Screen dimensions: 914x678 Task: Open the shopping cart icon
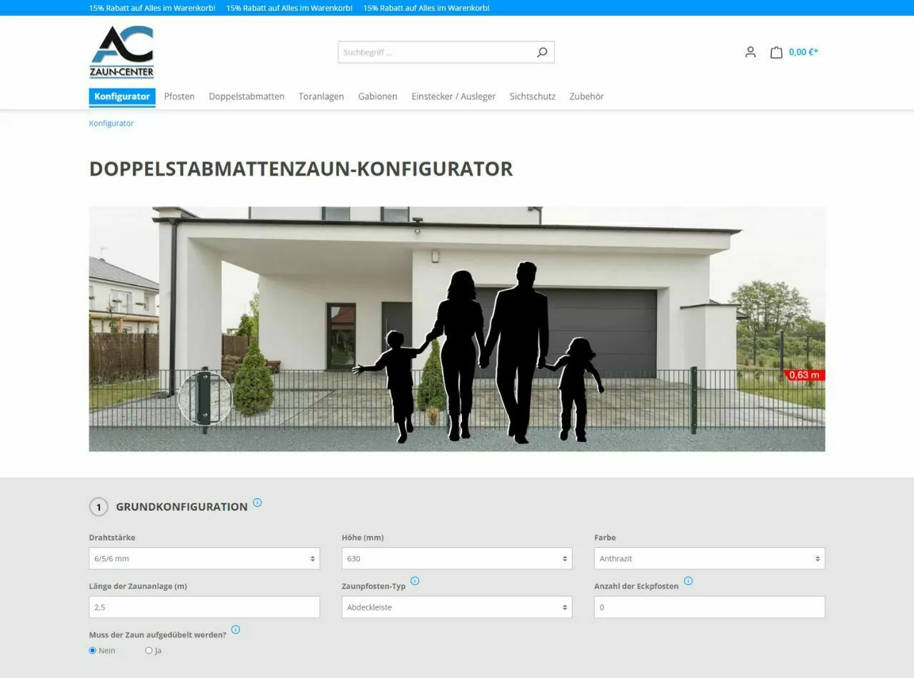click(x=778, y=51)
